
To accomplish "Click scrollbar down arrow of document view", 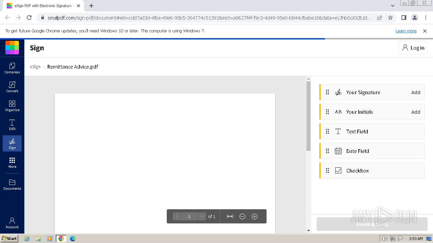I will click(x=308, y=231).
